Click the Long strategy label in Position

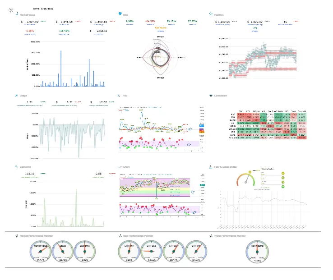tap(255, 28)
